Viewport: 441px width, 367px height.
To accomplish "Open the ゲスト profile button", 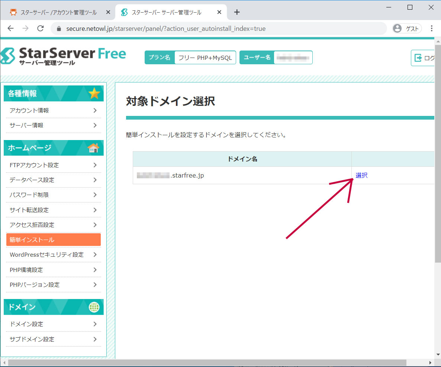I will 407,28.
